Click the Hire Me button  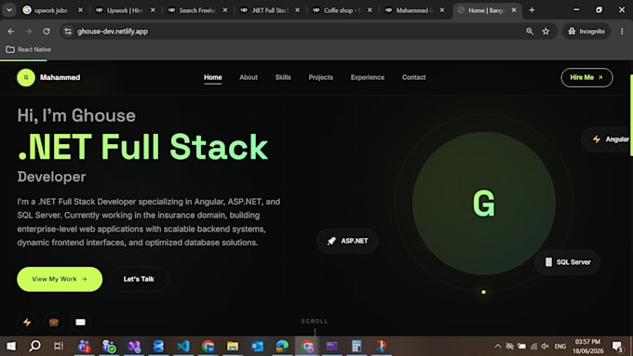pyautogui.click(x=586, y=77)
